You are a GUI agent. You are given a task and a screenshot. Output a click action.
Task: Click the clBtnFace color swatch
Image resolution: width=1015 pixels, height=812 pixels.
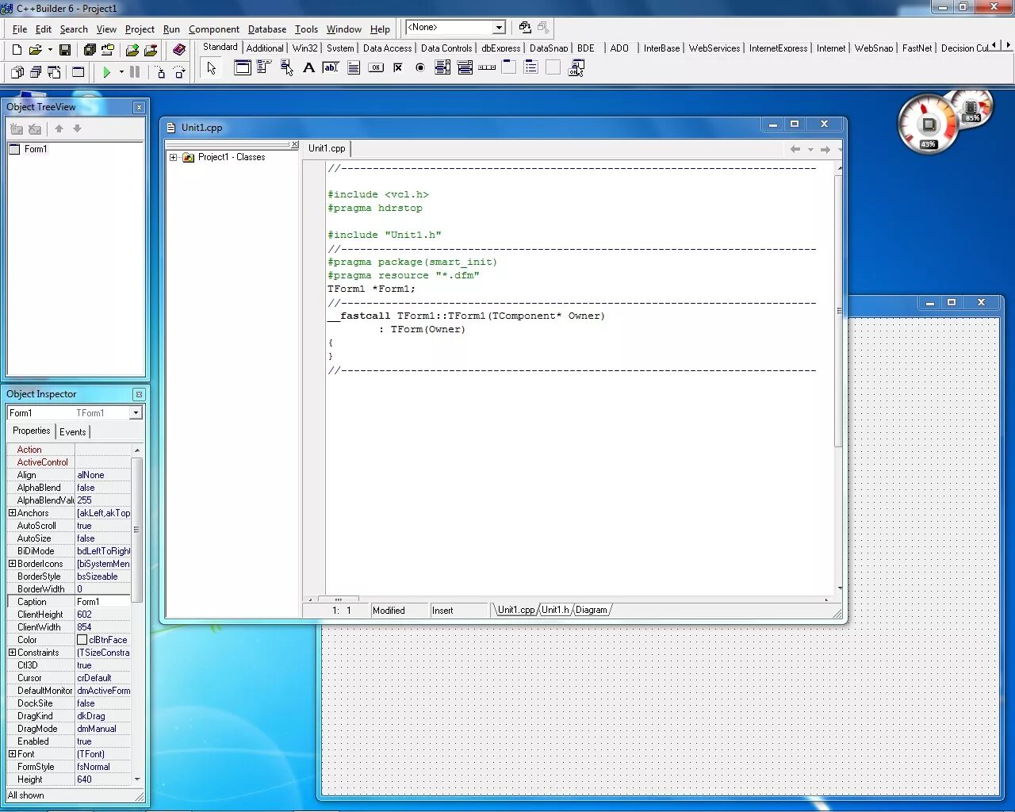click(x=82, y=640)
